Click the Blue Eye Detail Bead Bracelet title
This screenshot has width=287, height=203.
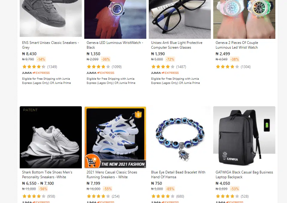[178, 174]
